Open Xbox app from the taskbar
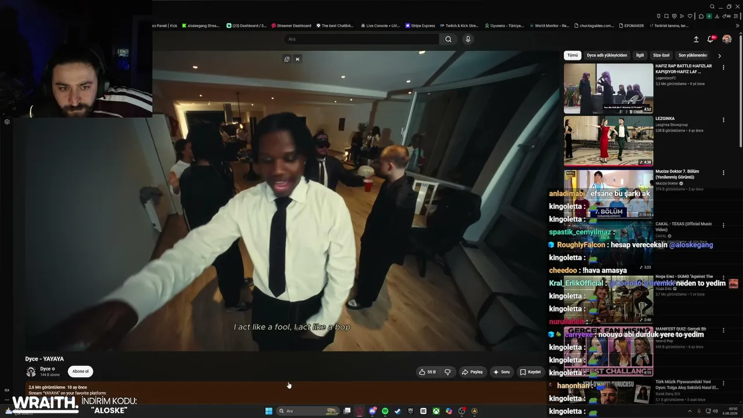The image size is (743, 418). click(x=436, y=411)
